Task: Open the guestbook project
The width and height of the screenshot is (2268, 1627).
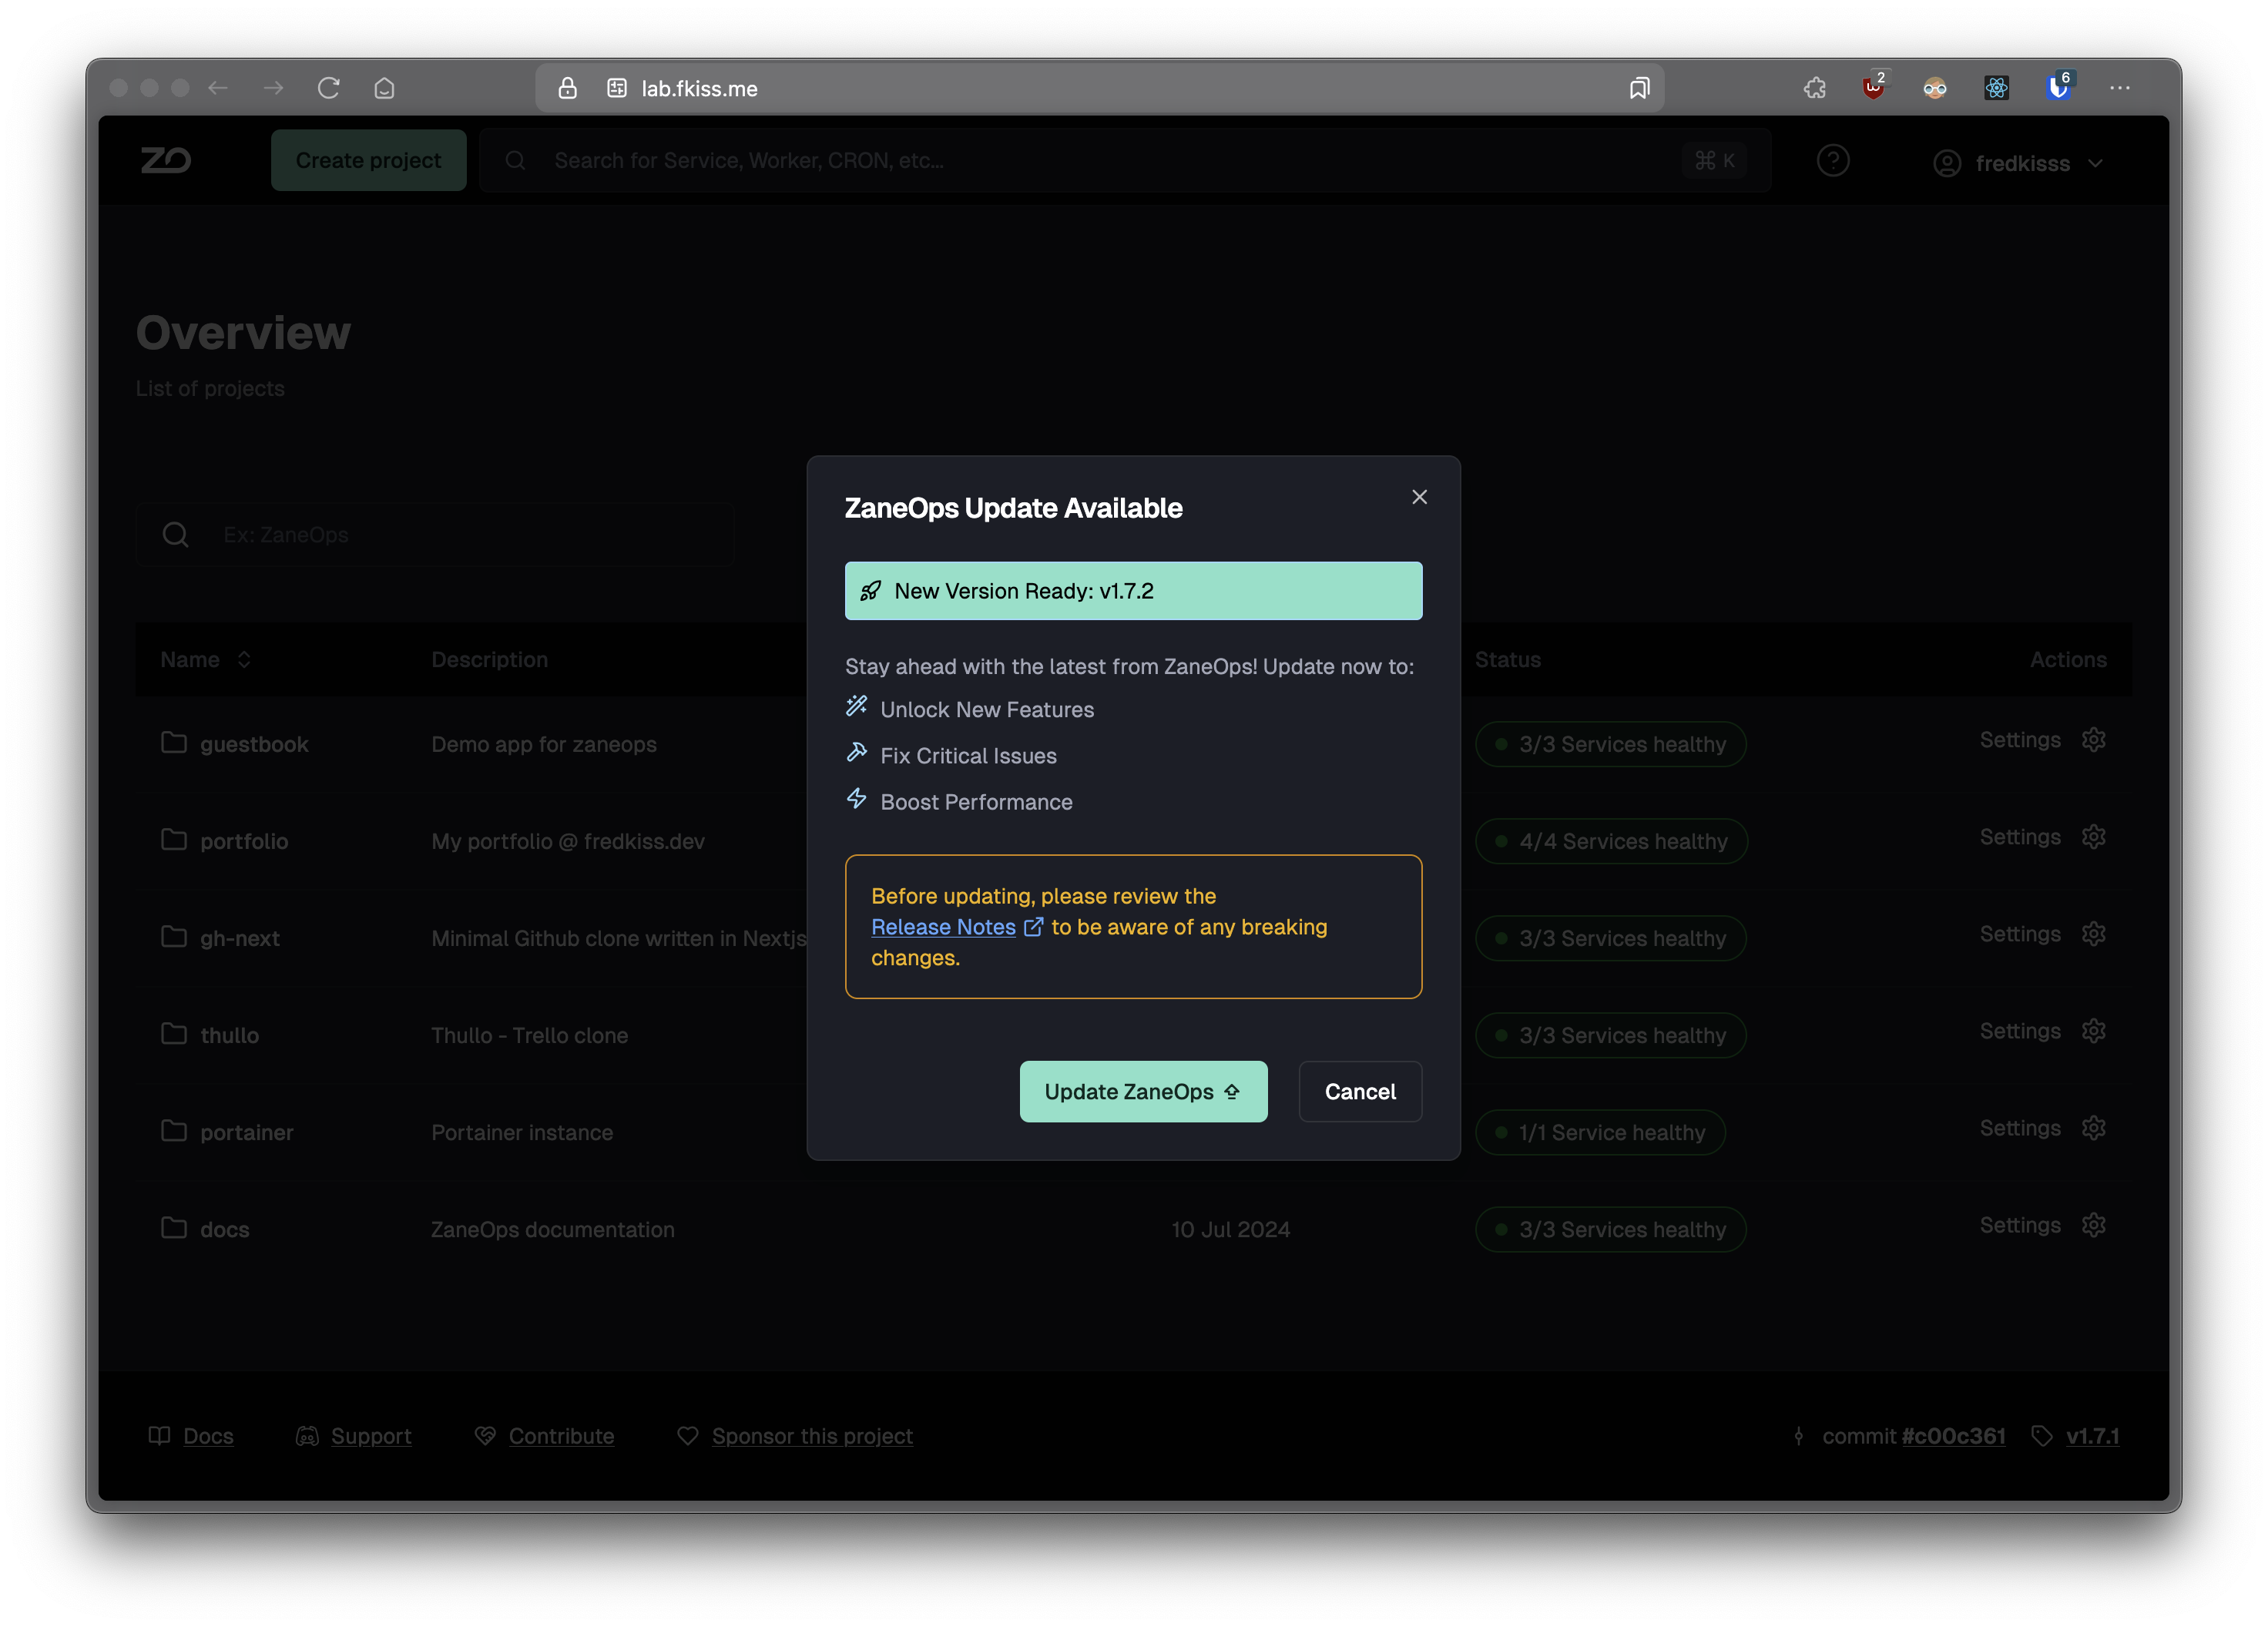Action: click(x=254, y=744)
